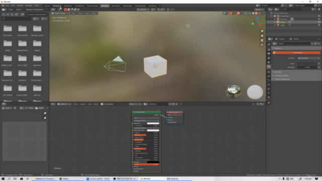Toggle viewport gizmos
Image resolution: width=322 pixels, height=181 pixels.
230,14
